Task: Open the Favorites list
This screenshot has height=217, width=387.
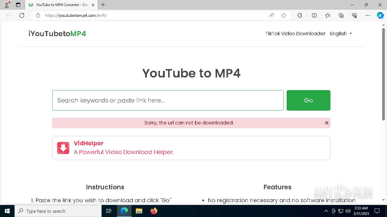Action: [x=328, y=15]
